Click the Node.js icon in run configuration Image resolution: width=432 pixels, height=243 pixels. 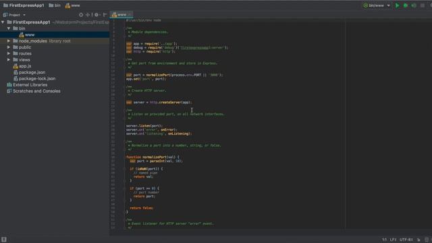click(365, 5)
